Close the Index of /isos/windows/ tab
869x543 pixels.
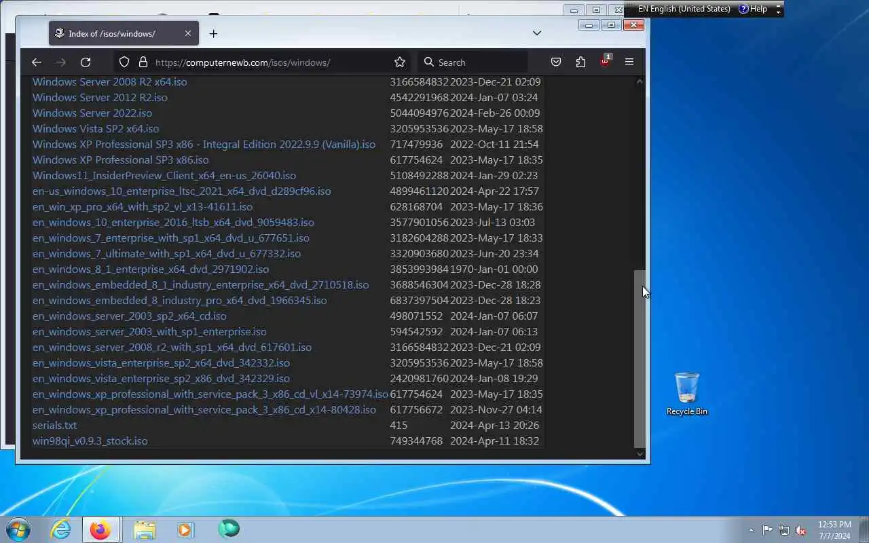[x=188, y=33]
